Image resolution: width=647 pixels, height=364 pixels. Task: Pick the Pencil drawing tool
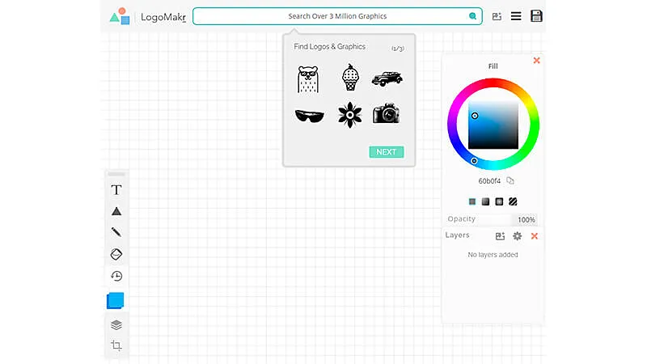[116, 232]
